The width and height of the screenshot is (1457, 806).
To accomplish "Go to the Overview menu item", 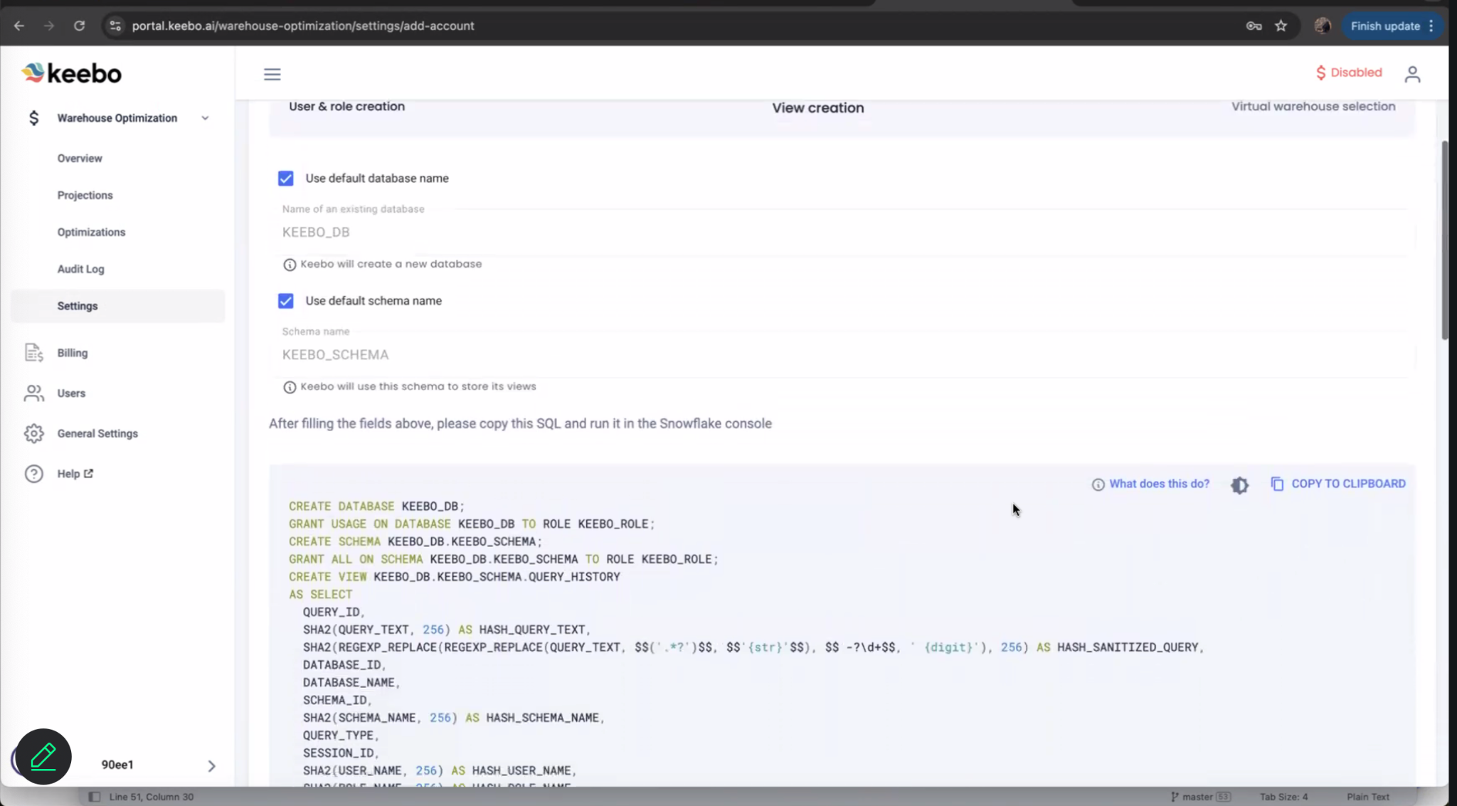I will coord(80,158).
